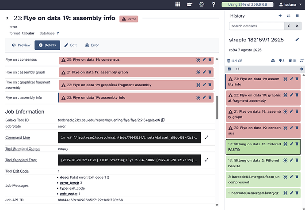View history item 23 Flye assembly info
305x210 pixels.
[x=286, y=79]
